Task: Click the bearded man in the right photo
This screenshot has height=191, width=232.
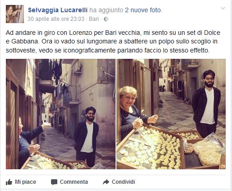Action: tap(206, 103)
